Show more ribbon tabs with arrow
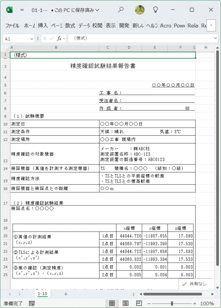221x308 pixels. tap(211, 25)
